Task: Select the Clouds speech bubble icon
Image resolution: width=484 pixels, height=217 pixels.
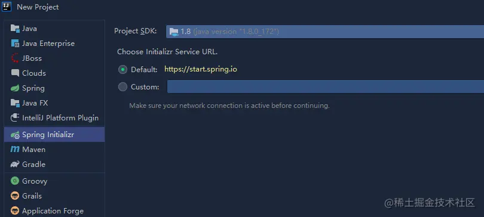Action: click(15, 73)
